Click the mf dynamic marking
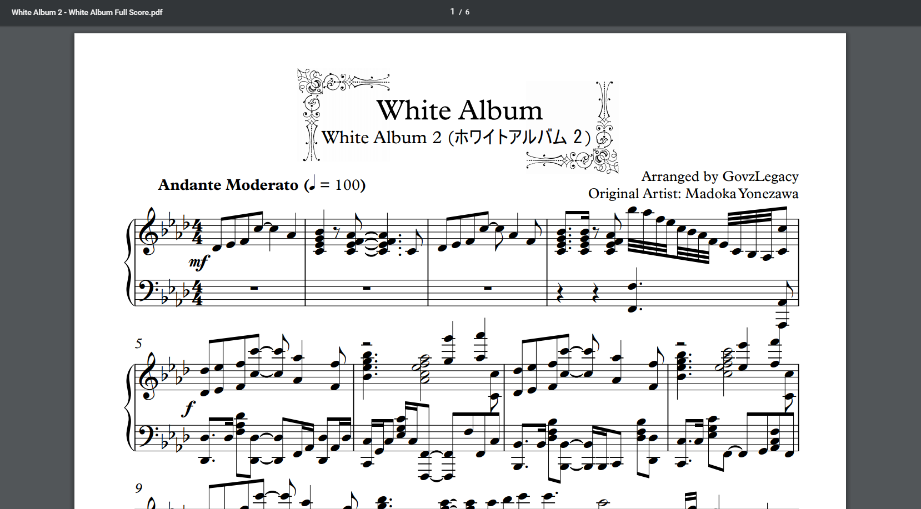Image resolution: width=921 pixels, height=509 pixels. click(199, 261)
